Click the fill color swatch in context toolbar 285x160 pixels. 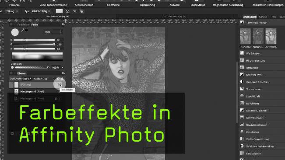coord(59,11)
